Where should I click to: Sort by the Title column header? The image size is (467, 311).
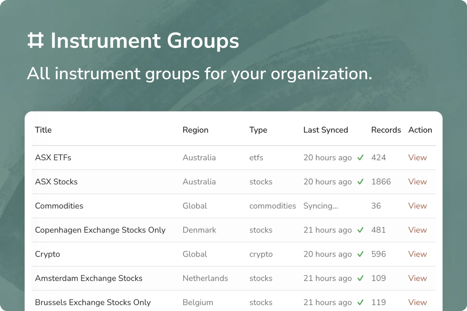pos(43,130)
